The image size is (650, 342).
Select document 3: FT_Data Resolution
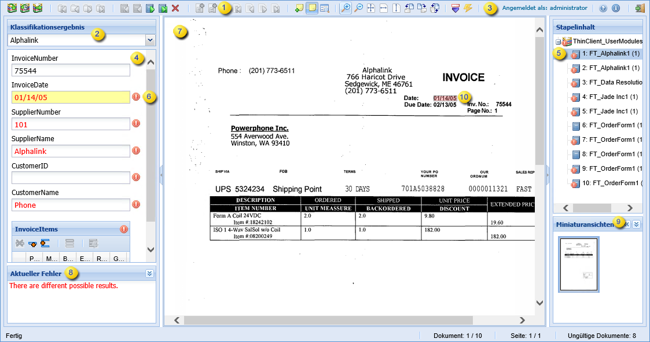coord(609,82)
